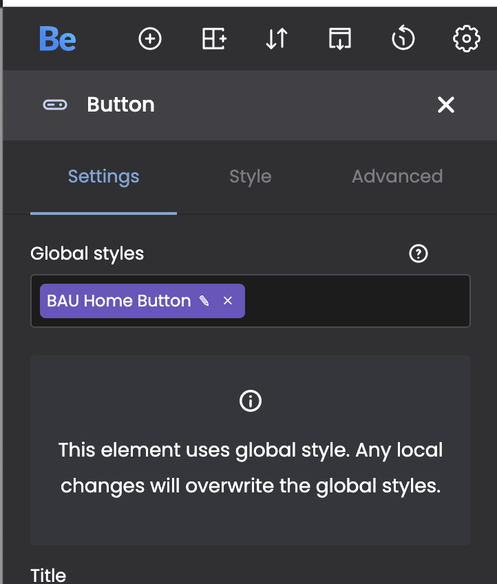Open the reorder sections arrows icon
Screen dimensions: 497x584
[x=276, y=39]
